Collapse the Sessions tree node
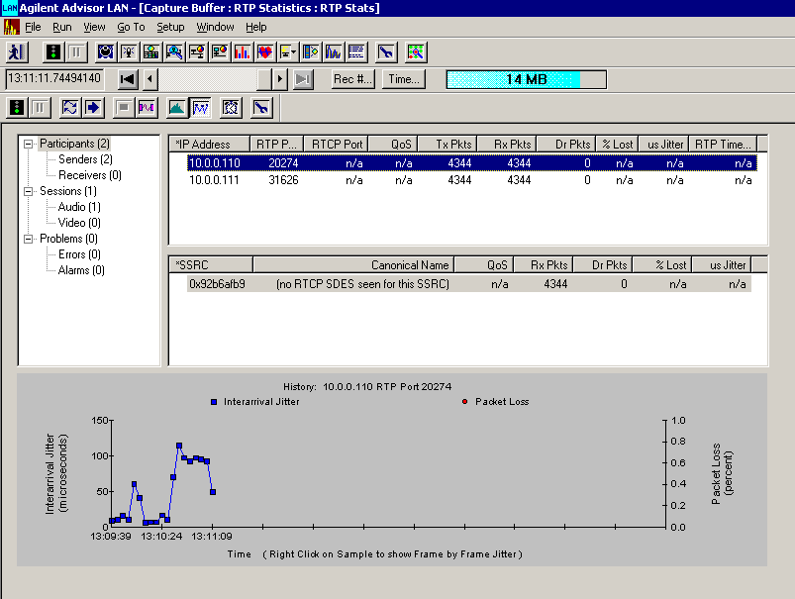The image size is (795, 599). tap(29, 191)
